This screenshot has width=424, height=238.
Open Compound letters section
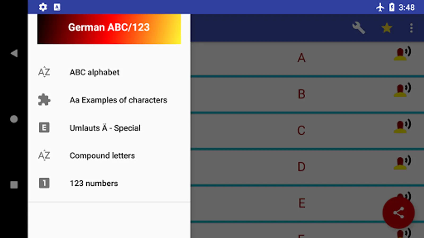pos(102,155)
